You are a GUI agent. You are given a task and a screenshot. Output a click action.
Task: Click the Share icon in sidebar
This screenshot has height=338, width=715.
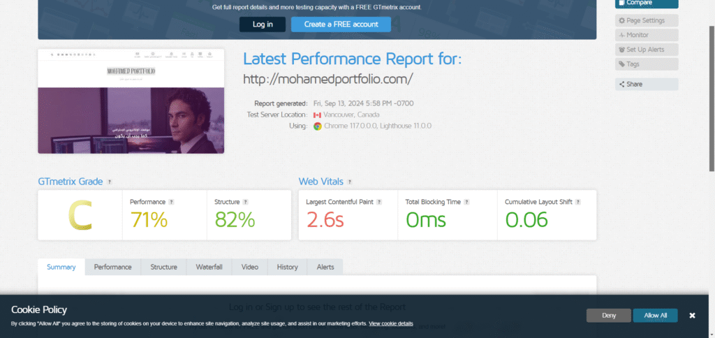coord(621,84)
